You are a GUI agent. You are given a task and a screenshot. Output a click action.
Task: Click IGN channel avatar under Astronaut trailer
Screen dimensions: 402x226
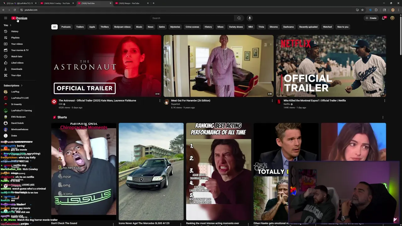(x=54, y=102)
